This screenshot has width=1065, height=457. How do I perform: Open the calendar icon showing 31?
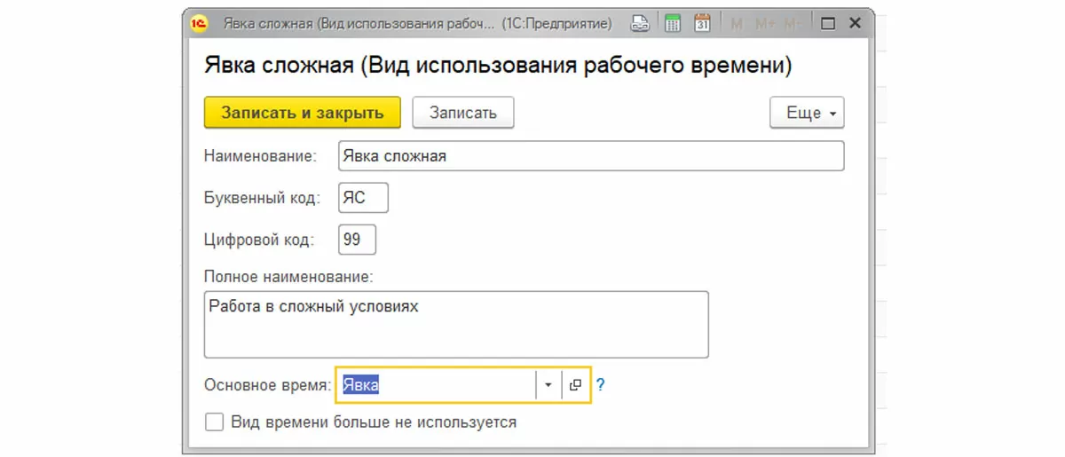click(x=702, y=24)
